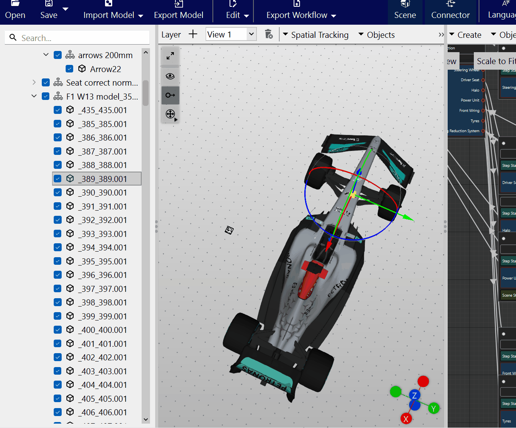Image resolution: width=516 pixels, height=428 pixels.
Task: Click the key-shaped icon in the viewport toolbar
Action: click(170, 95)
